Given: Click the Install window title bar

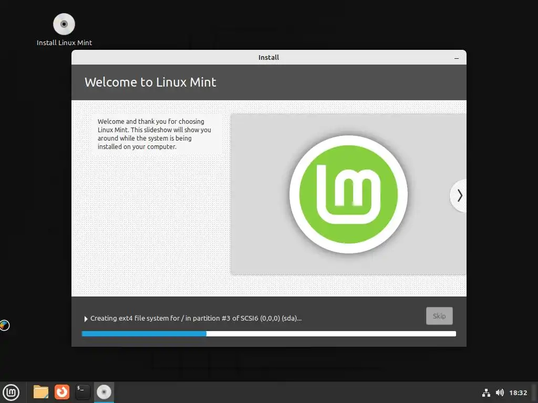Looking at the screenshot, I should point(268,57).
